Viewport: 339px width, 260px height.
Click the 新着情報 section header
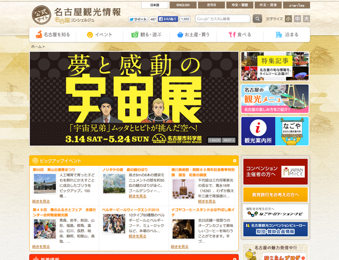point(134,257)
